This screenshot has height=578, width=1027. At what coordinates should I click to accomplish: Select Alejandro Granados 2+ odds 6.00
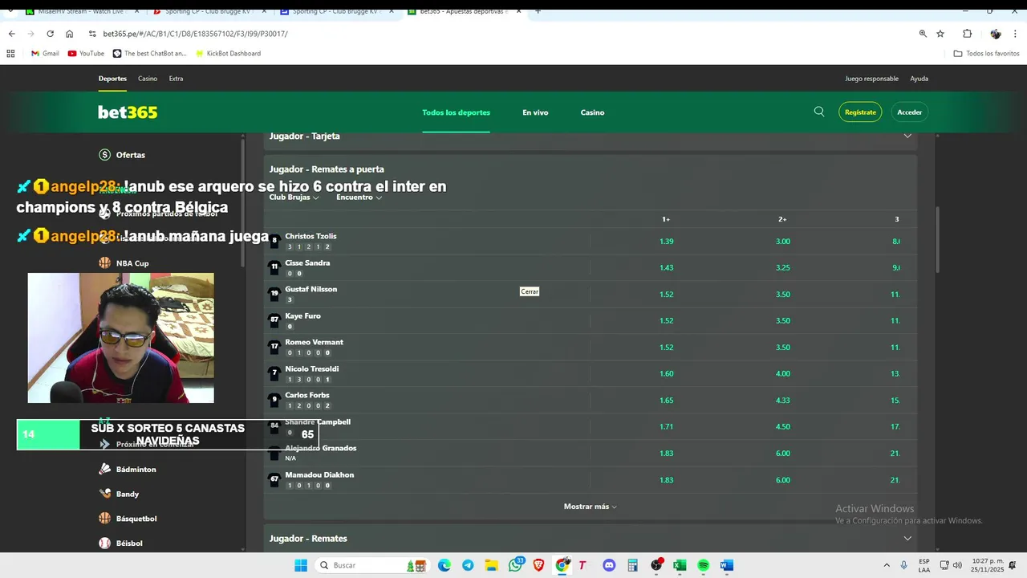[x=782, y=454]
